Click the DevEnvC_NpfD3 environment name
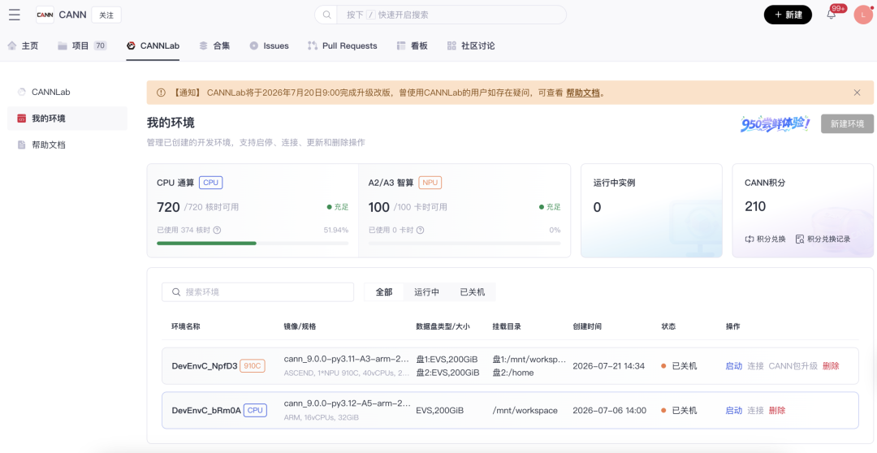 204,366
